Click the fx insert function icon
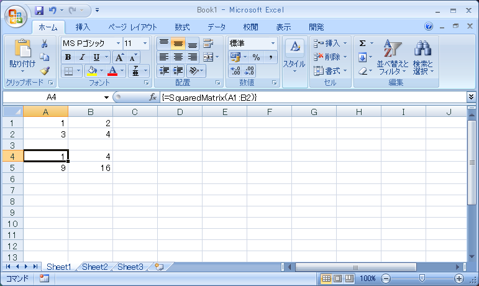The width and height of the screenshot is (479, 286). [x=152, y=97]
